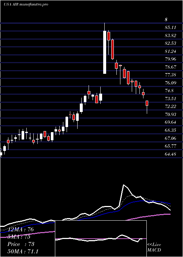183x257 pixels.
Task: Click the 64.48 price axis label
Action: pos(171,154)
